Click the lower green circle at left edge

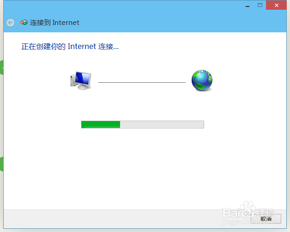pyautogui.click(x=1, y=164)
